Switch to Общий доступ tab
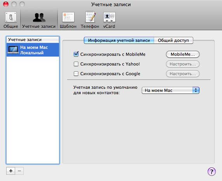Screen dimensions: 222x181 (x=173, y=40)
